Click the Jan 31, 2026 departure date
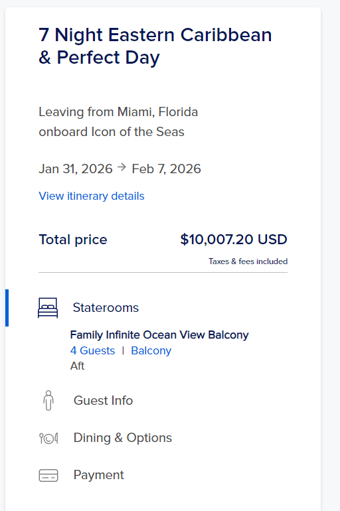The image size is (340, 511). (76, 169)
